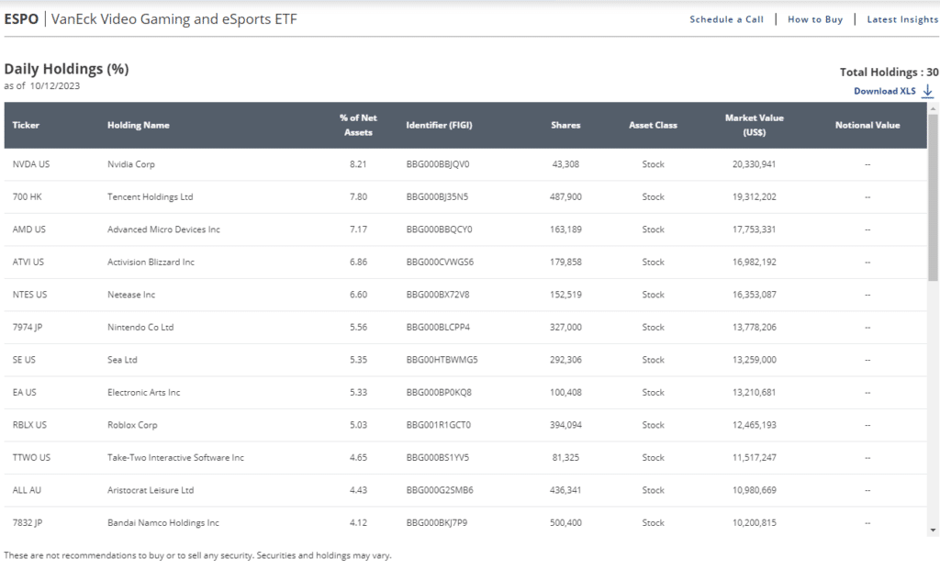Image resolution: width=940 pixels, height=570 pixels.
Task: Click the FIGI BBG000CVWGS6 cell
Action: tap(440, 262)
